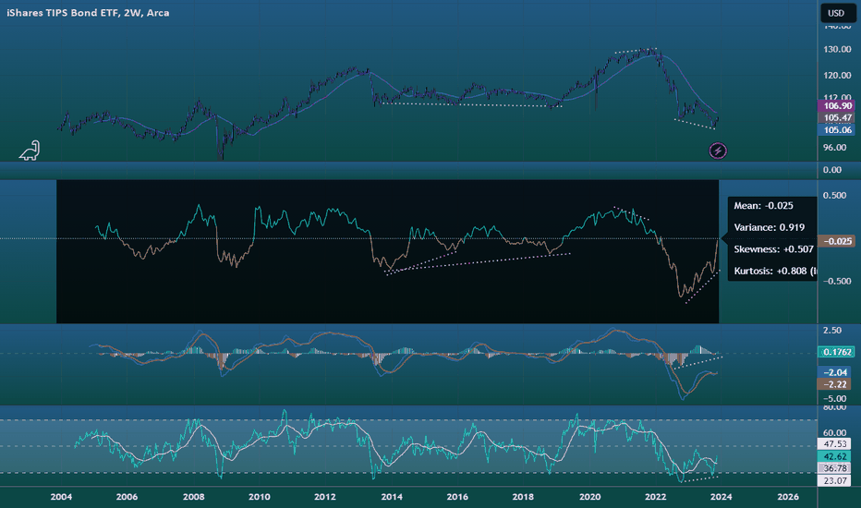Image resolution: width=861 pixels, height=508 pixels.
Task: Click the 2014 label on the time axis
Action: coord(392,497)
